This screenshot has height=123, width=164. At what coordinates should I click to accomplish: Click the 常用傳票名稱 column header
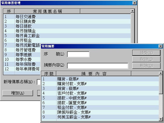[47, 11]
